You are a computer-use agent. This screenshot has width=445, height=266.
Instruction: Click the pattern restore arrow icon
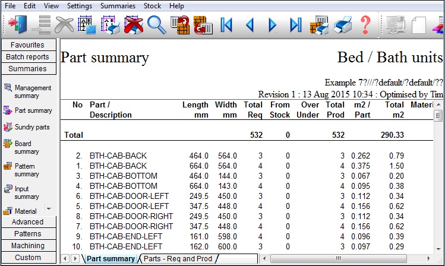click(x=203, y=25)
